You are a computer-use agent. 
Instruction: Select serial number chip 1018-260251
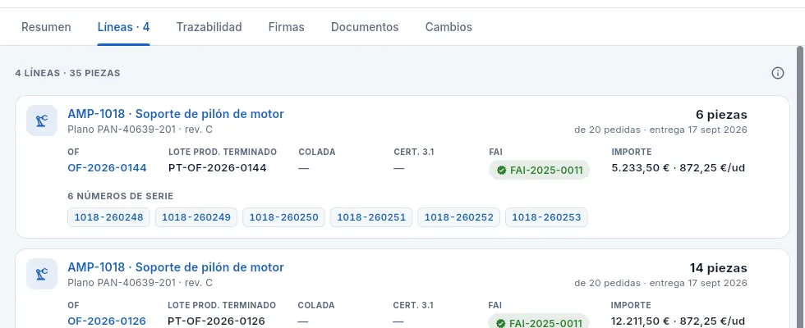[371, 217]
